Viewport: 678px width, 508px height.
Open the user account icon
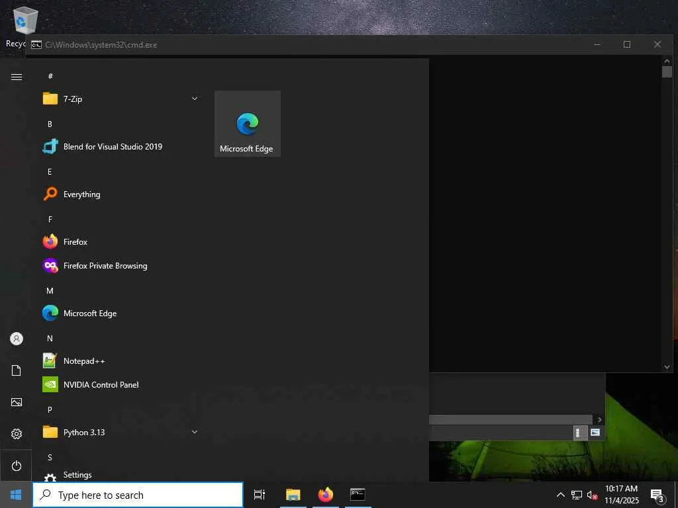pos(17,339)
